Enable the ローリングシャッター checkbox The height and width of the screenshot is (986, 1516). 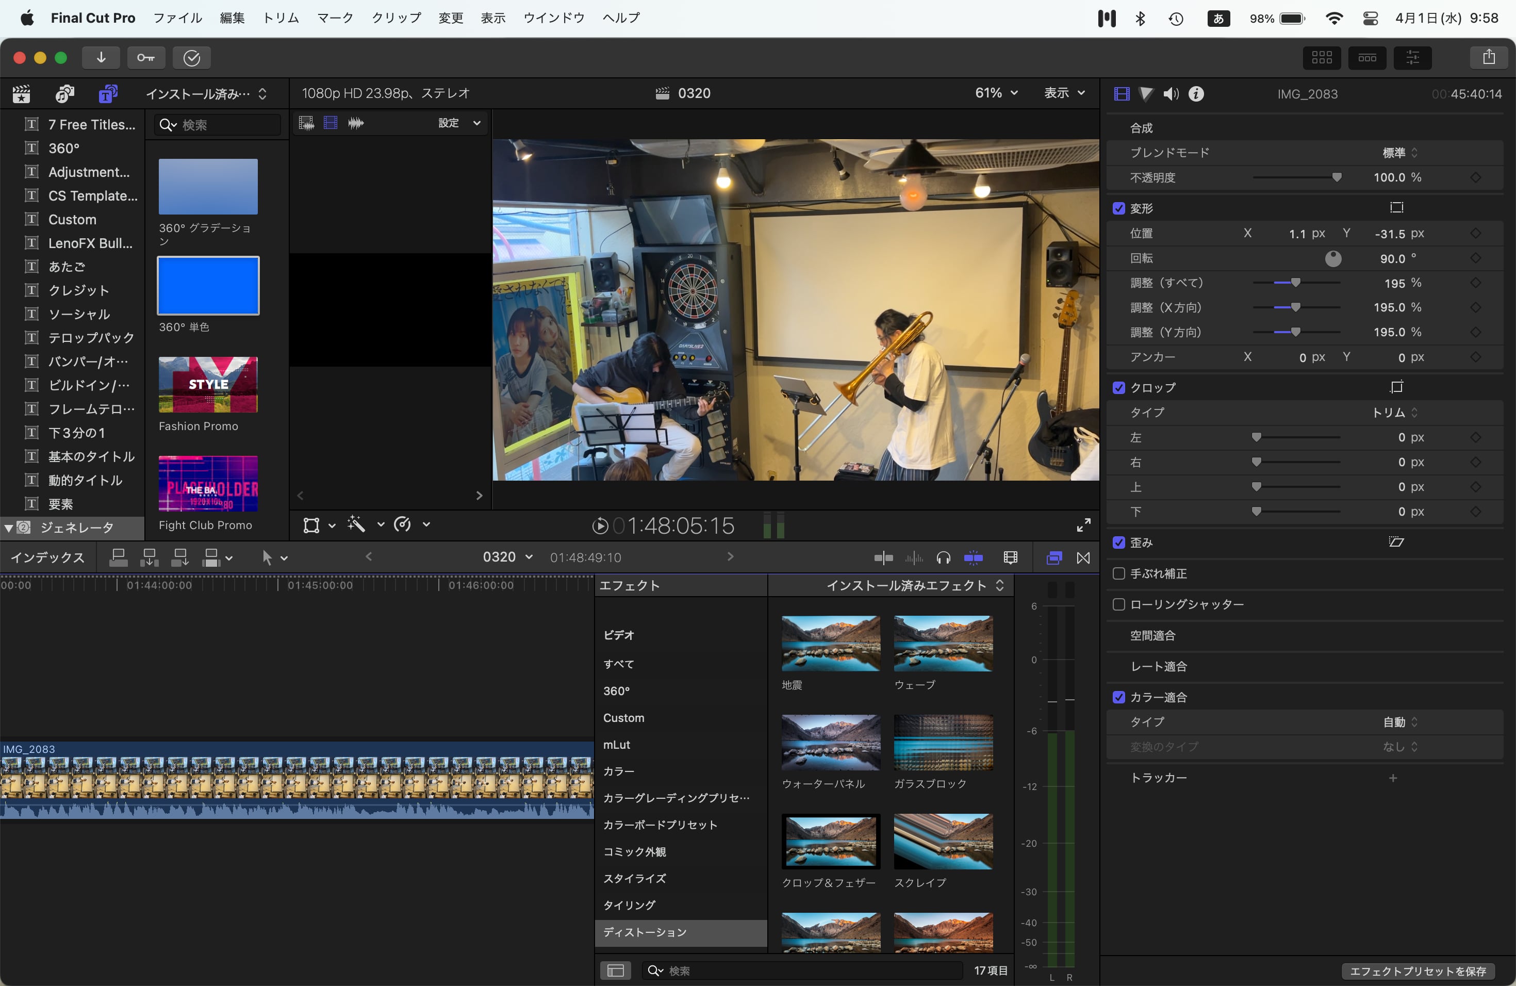[1118, 604]
